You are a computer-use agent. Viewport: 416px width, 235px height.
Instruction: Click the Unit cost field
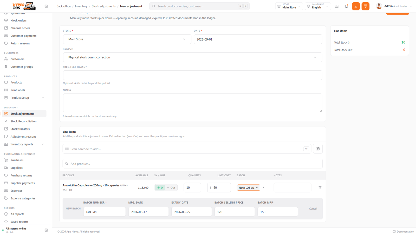click(219, 187)
